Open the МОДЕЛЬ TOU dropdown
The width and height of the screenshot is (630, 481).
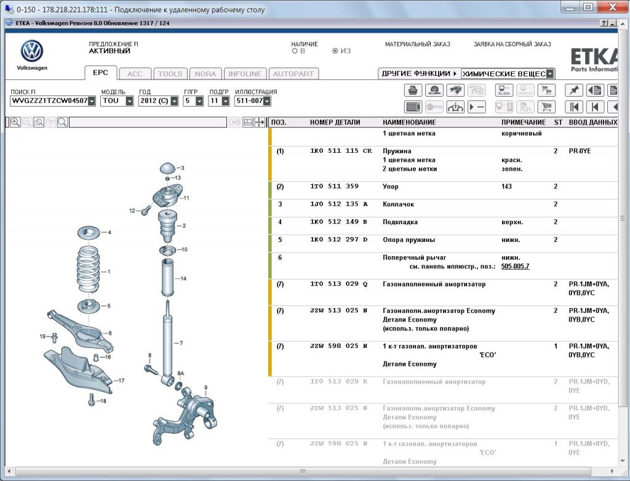[x=129, y=101]
